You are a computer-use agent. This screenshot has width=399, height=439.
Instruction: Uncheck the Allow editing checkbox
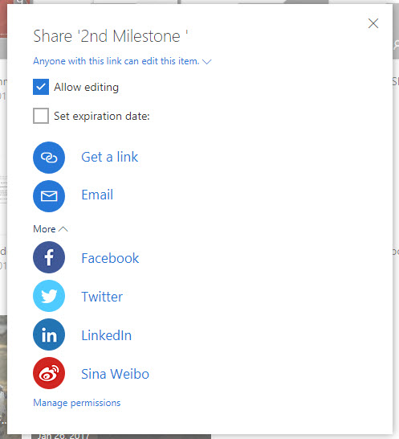tap(41, 87)
